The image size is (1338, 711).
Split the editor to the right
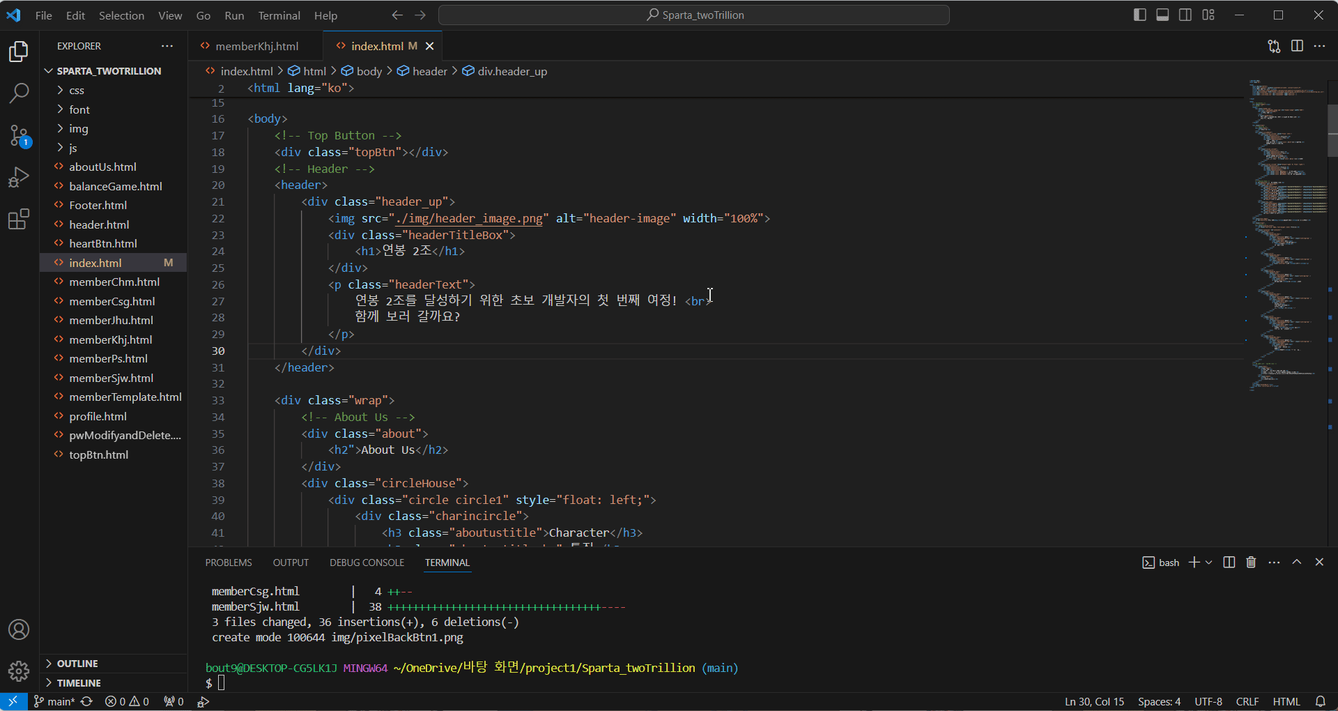[1297, 46]
